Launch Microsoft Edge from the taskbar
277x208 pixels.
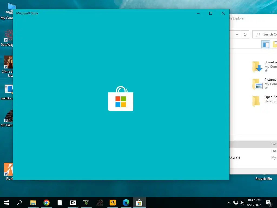(126, 203)
